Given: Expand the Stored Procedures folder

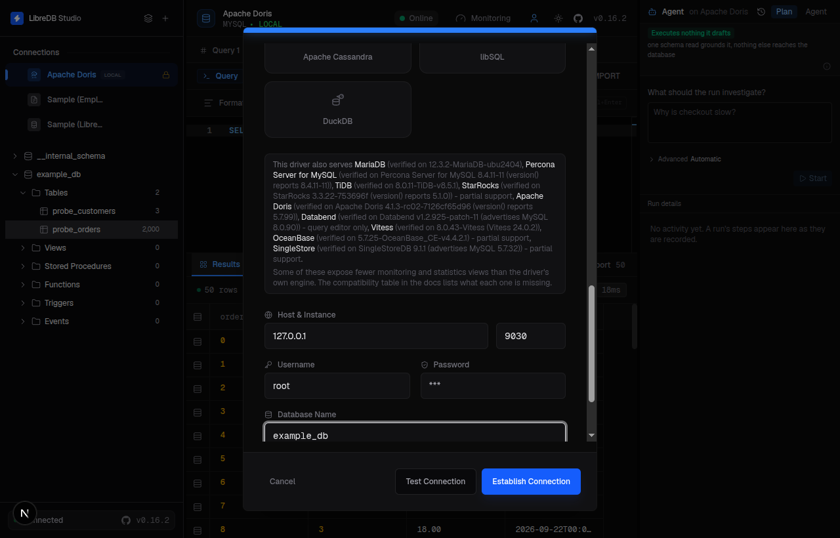Looking at the screenshot, I should (23, 266).
